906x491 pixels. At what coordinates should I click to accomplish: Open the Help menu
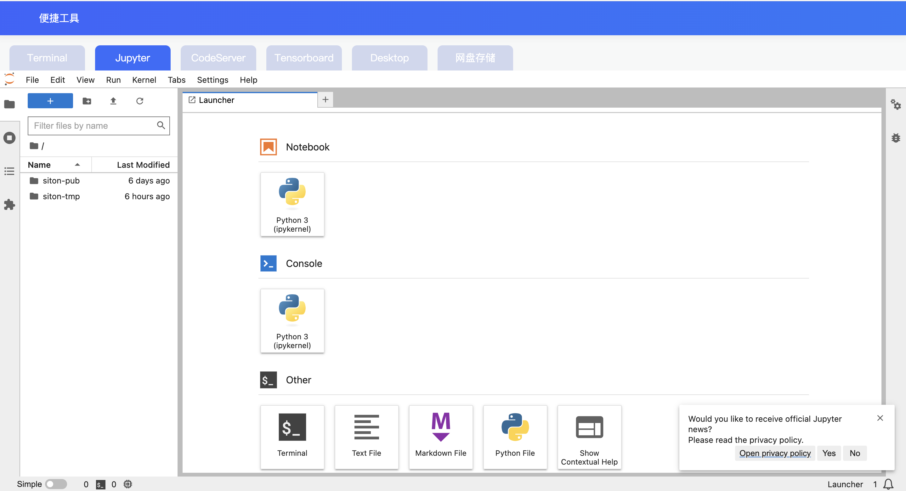tap(248, 80)
